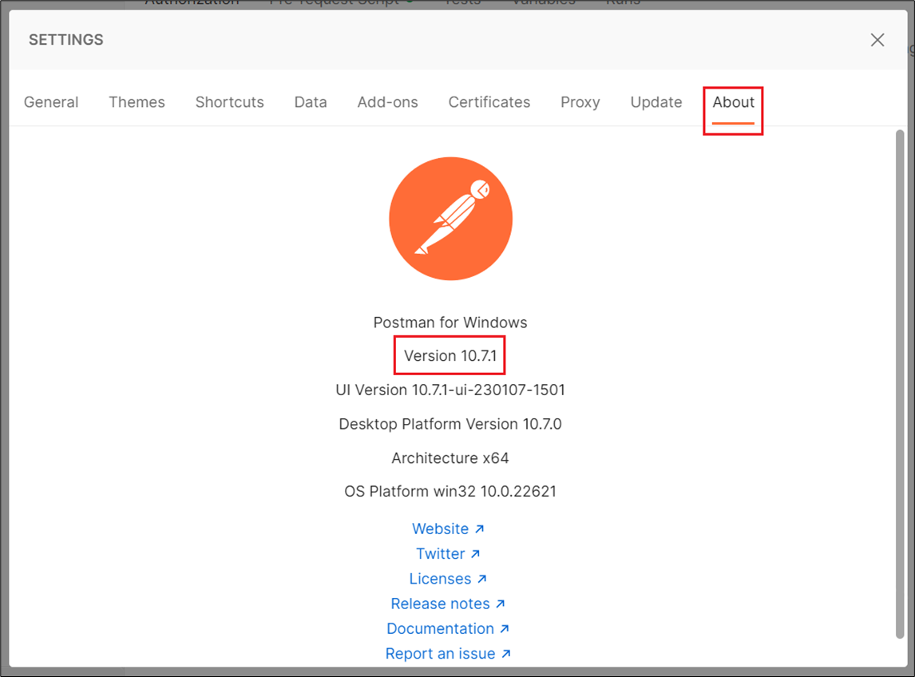915x677 pixels.
Task: Click the arrow icon beside Release notes
Action: click(x=500, y=604)
